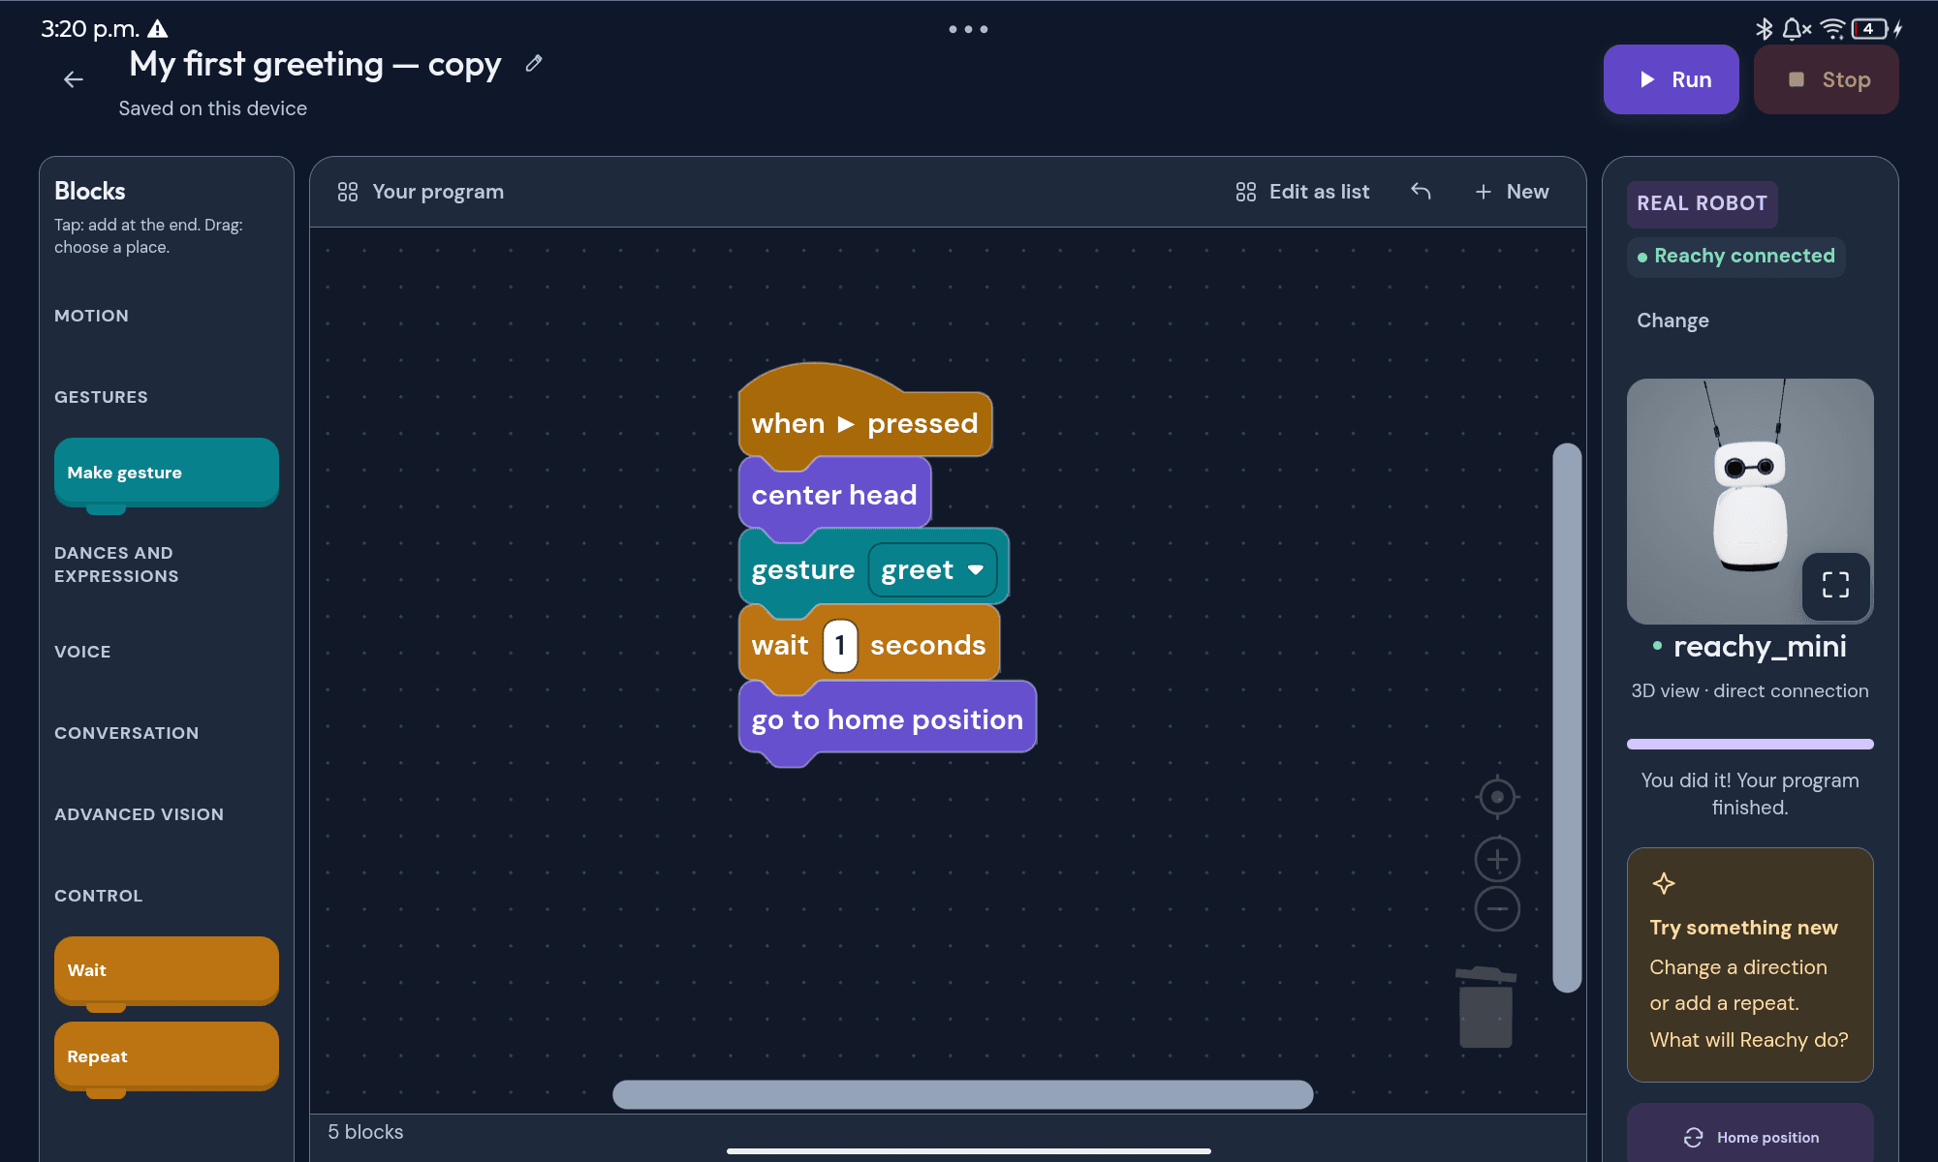Click the reachy_mini robot preview image
The image size is (1938, 1162).
pos(1750,501)
